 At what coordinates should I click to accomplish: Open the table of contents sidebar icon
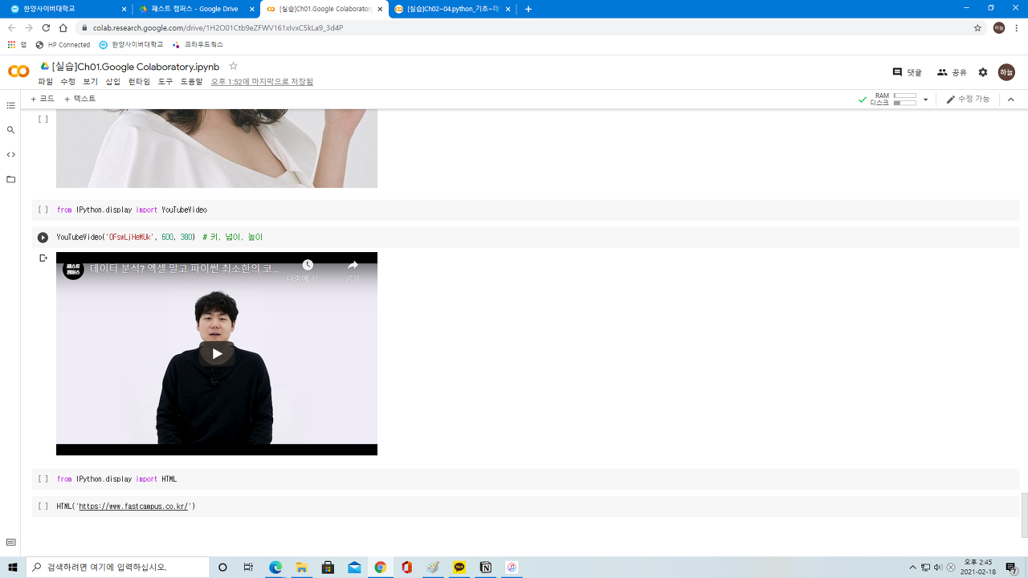point(10,105)
